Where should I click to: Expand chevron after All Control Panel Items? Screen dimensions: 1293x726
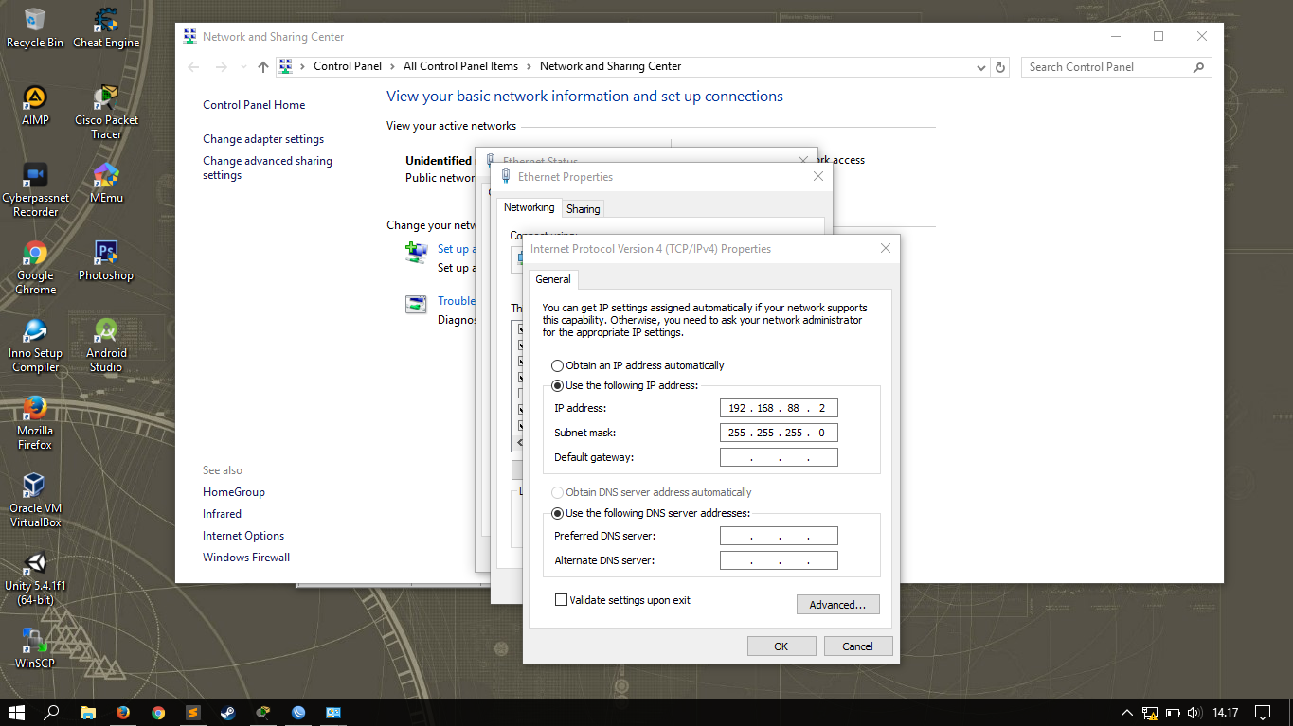530,66
